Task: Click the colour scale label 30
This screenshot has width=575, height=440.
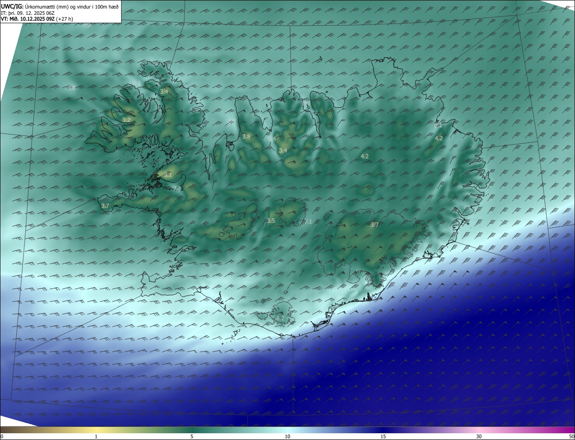Action: tap(479, 436)
